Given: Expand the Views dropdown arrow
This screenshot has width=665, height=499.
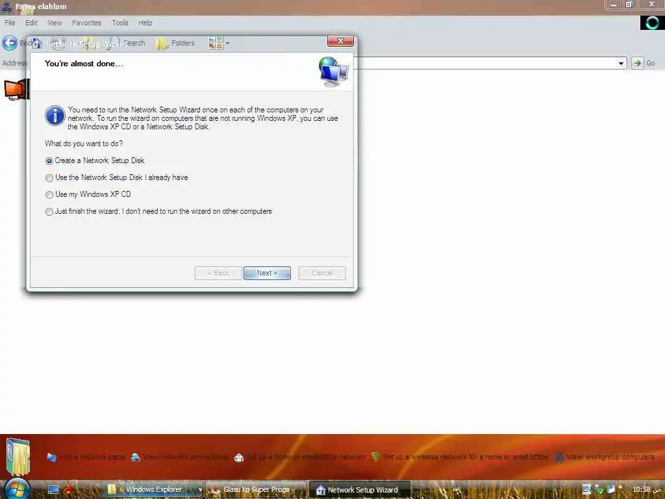Looking at the screenshot, I should click(228, 44).
